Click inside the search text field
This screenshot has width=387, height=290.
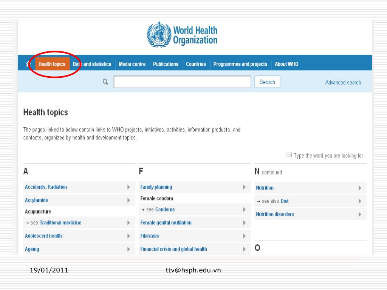tap(182, 82)
